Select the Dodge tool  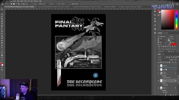pos(2,43)
